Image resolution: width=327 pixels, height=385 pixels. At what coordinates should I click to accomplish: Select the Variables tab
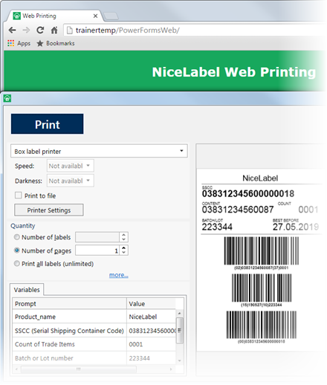click(x=27, y=290)
